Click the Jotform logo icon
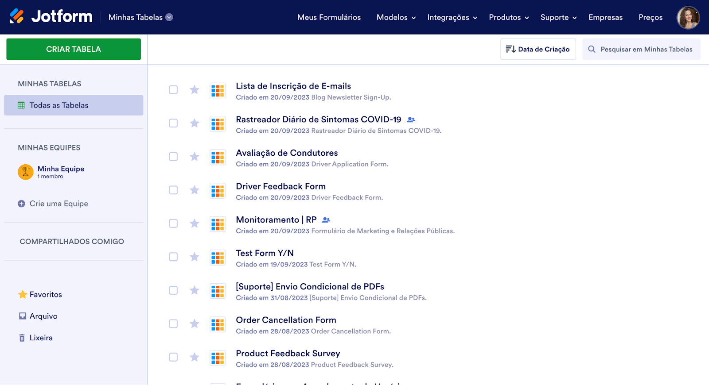Image resolution: width=709 pixels, height=385 pixels. pyautogui.click(x=17, y=16)
